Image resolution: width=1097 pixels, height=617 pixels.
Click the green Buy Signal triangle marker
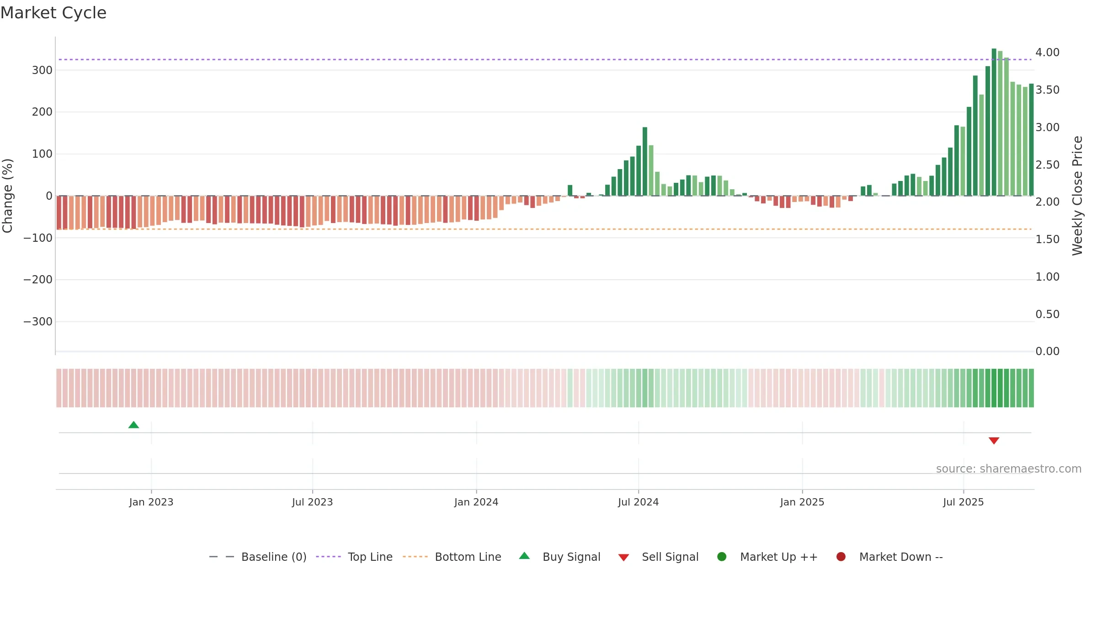pos(133,425)
